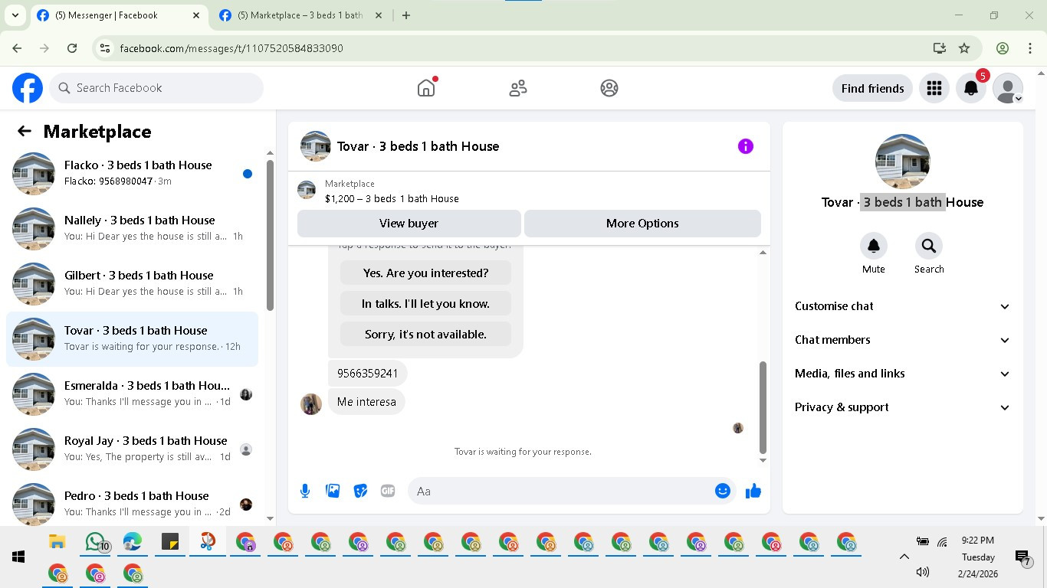Image resolution: width=1047 pixels, height=588 pixels.
Task: Click the sender avatar beside 'Me interesa'
Action: (311, 404)
